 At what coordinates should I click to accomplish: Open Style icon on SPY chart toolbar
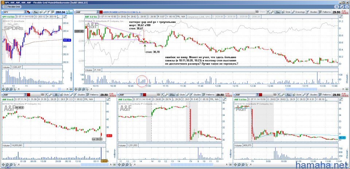[41, 12]
